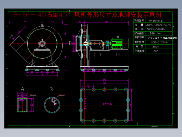Select the '风机型号' label cell in the table

point(139,20)
